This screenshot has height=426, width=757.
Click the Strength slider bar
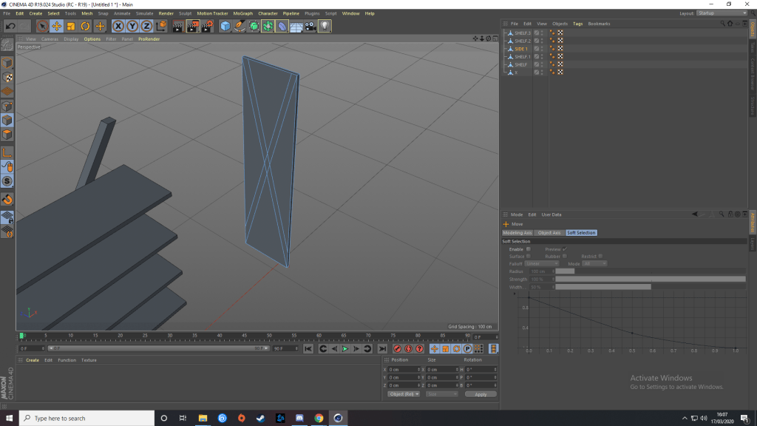(650, 279)
